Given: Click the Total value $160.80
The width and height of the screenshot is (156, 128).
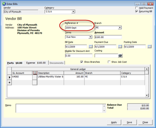Looking at the screenshot, I should click(138, 109).
